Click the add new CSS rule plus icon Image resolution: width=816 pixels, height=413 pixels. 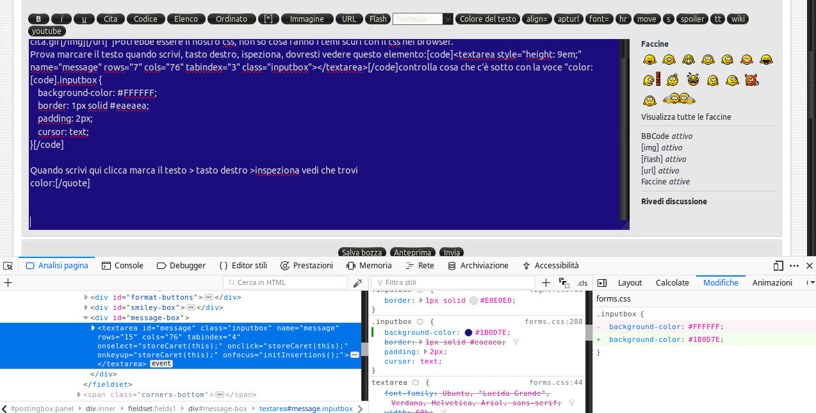tap(546, 282)
